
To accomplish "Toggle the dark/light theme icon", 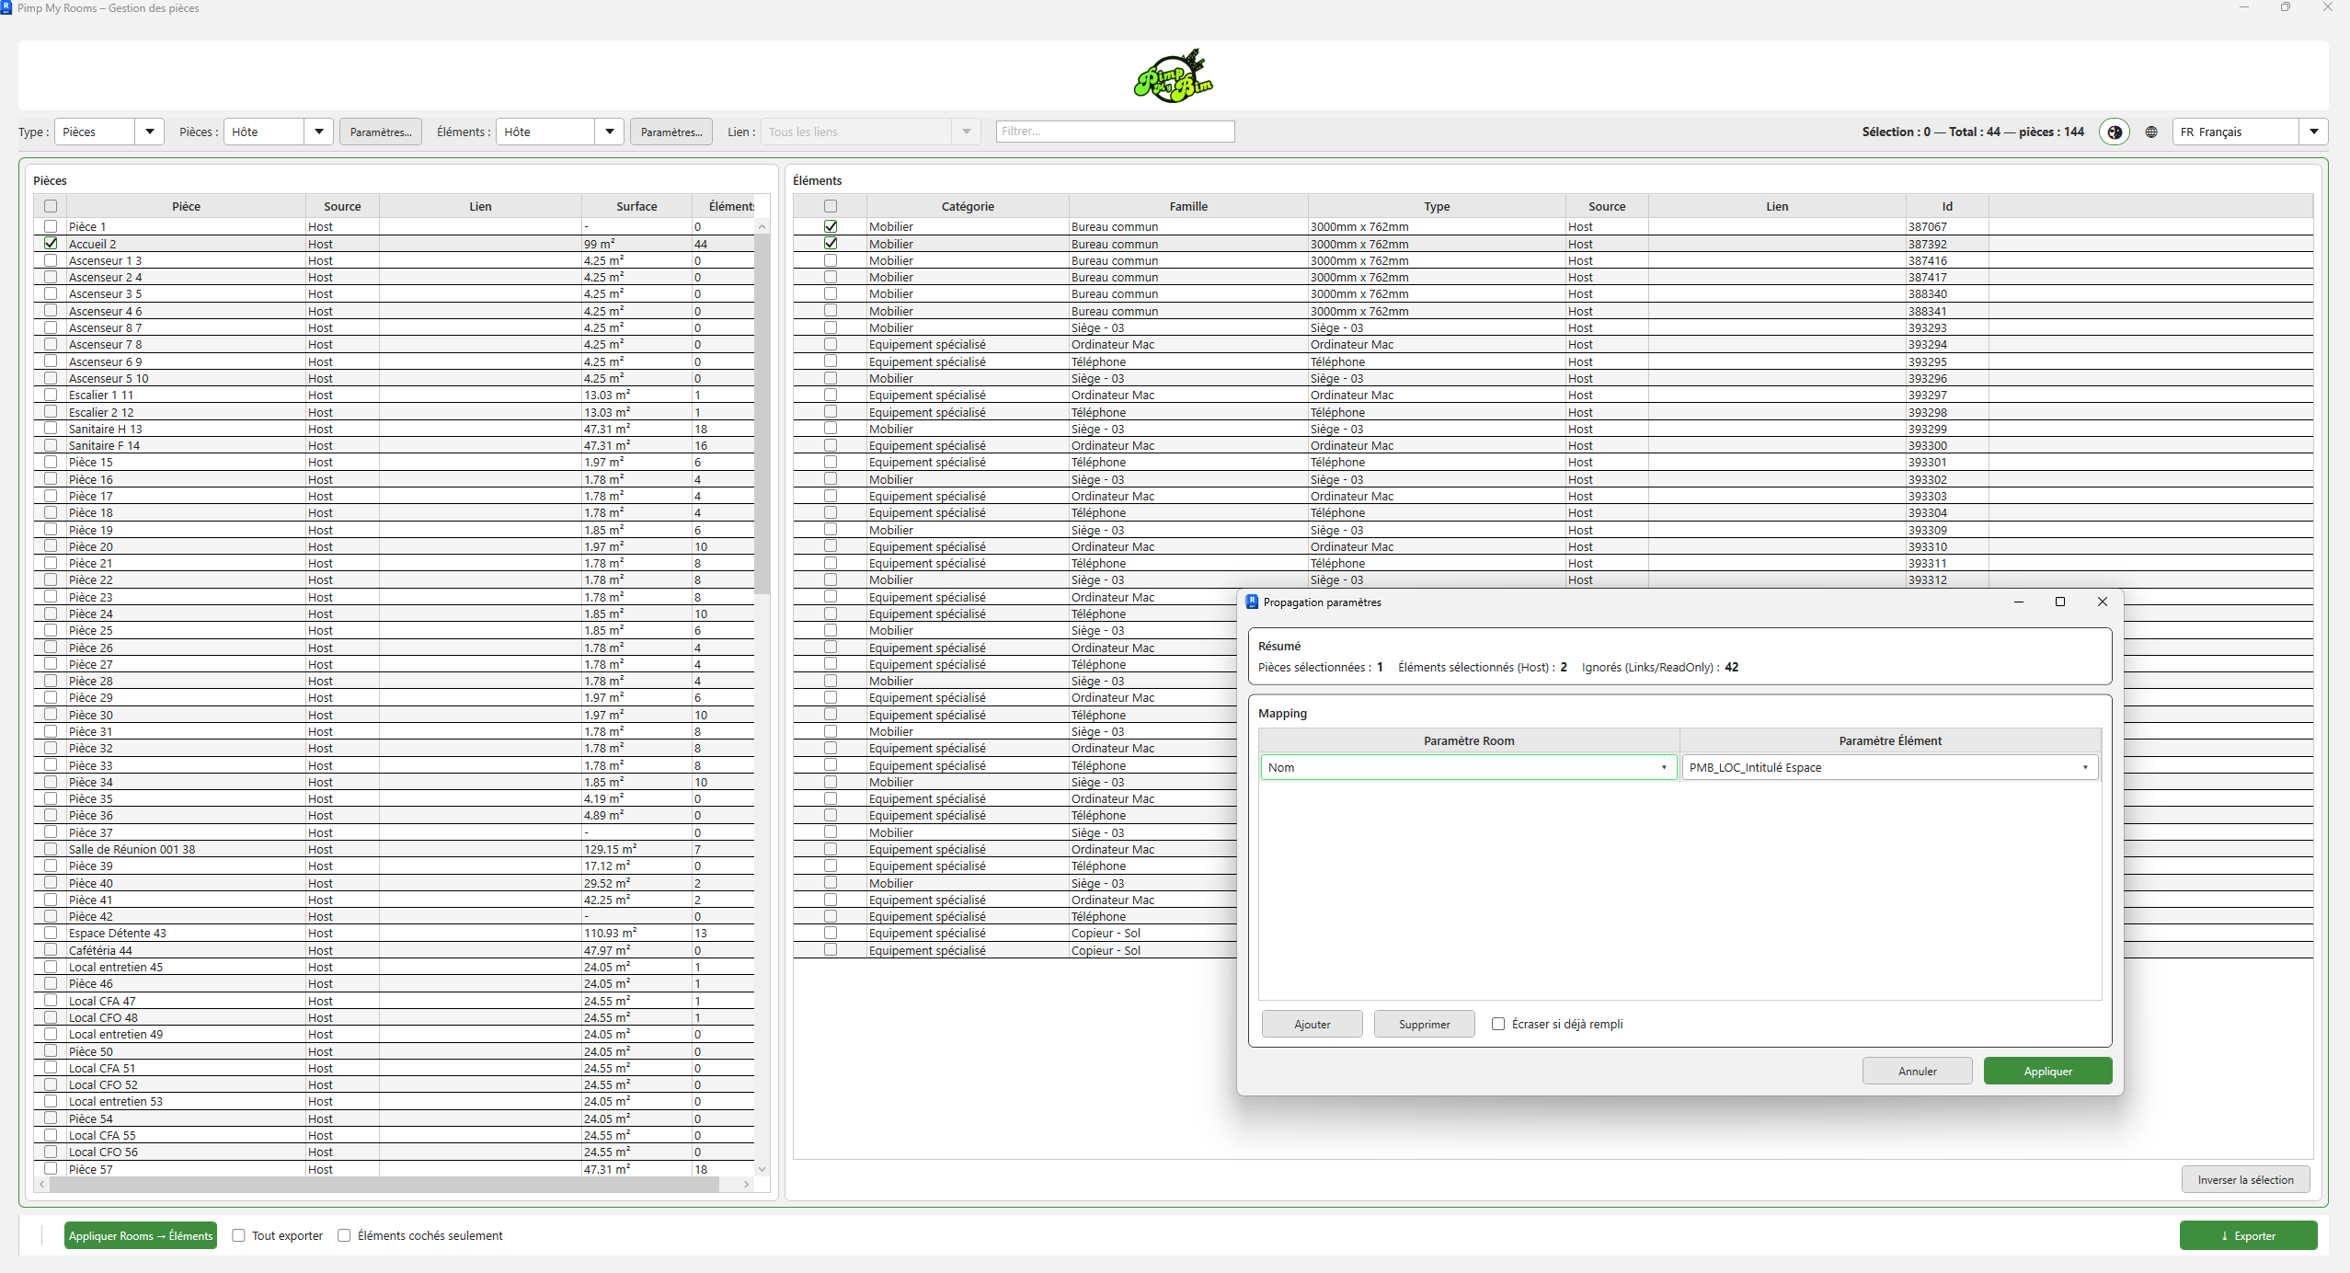I will [2115, 132].
